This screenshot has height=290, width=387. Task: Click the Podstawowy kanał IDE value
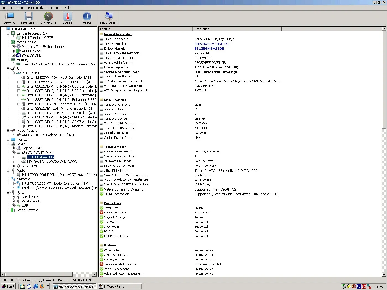click(x=211, y=44)
